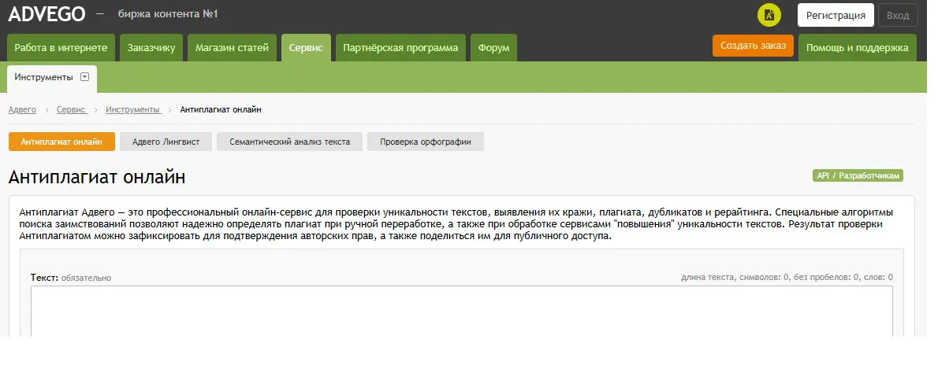Open the Магазин статей tab
938x376 pixels.
pos(232,48)
